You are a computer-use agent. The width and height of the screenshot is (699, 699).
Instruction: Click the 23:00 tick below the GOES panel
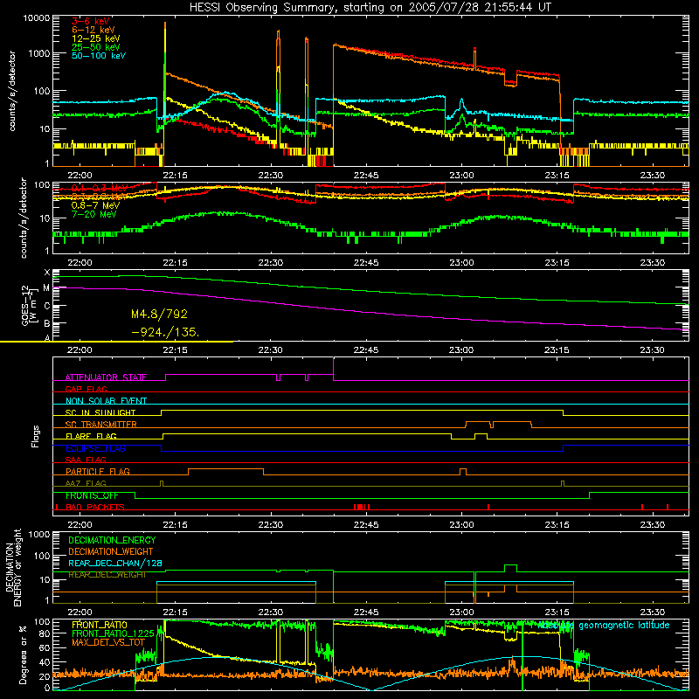coord(461,350)
